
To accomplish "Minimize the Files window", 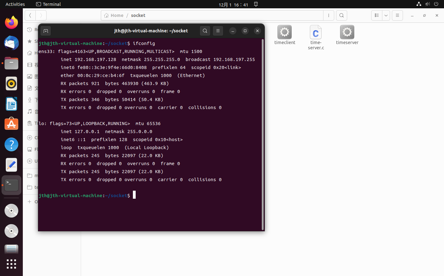I will 412,15.
